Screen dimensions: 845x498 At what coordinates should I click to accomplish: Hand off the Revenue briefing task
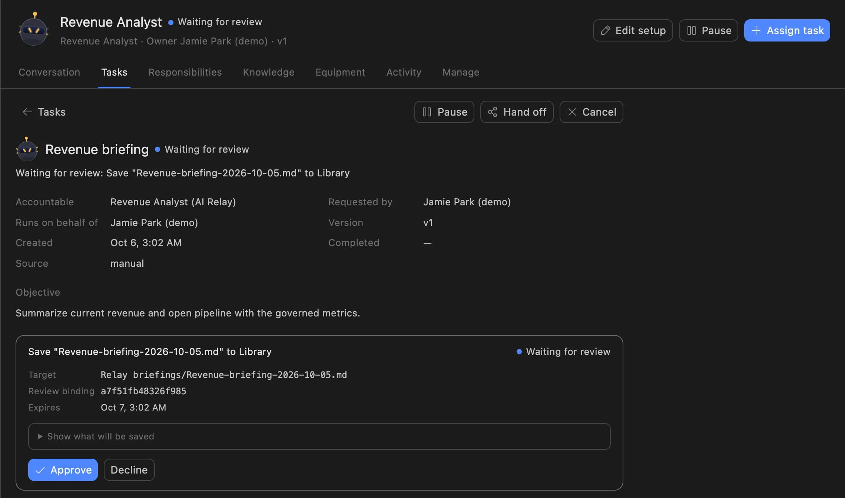pyautogui.click(x=517, y=112)
